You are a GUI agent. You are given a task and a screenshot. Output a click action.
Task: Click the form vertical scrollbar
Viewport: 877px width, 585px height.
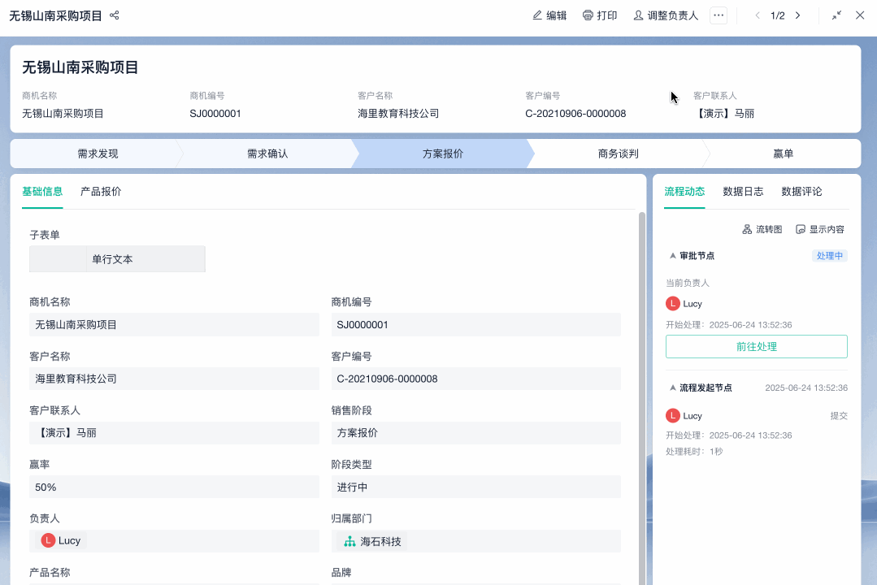tap(642, 398)
